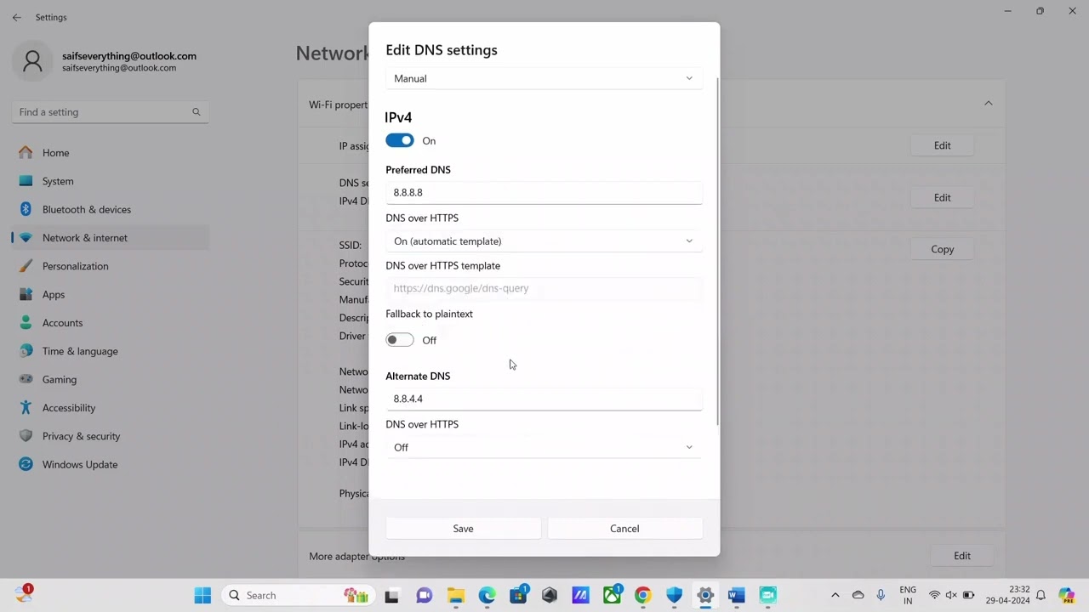The height and width of the screenshot is (612, 1089).
Task: Click the OneDrive cloud tray icon
Action: click(x=858, y=595)
